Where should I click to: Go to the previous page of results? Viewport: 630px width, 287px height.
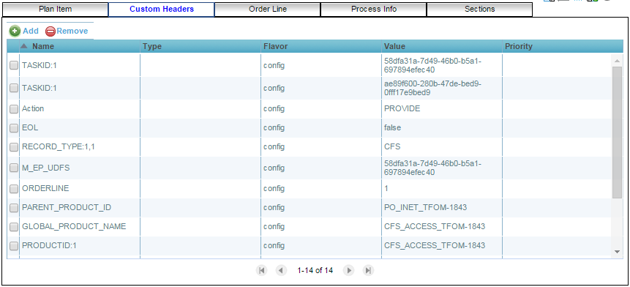[281, 270]
